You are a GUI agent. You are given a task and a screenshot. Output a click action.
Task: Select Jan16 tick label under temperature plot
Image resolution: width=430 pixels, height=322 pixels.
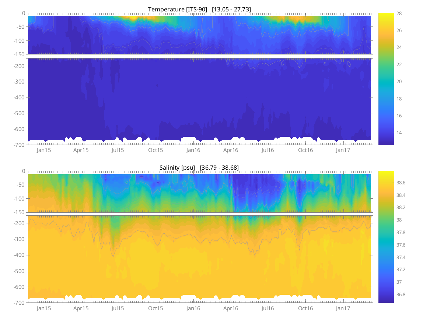(x=193, y=150)
